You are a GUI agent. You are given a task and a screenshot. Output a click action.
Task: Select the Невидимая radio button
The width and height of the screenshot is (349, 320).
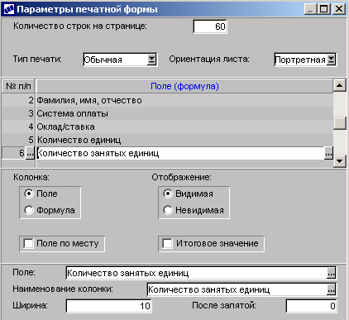coord(168,210)
